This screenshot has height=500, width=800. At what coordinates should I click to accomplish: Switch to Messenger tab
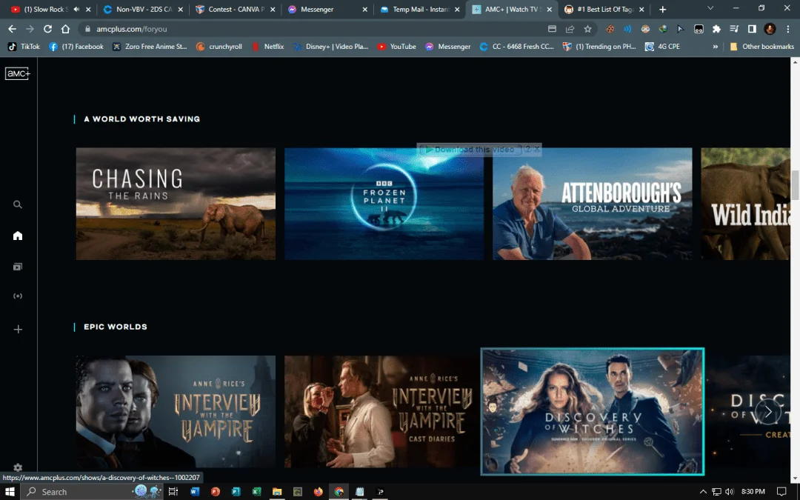[327, 9]
